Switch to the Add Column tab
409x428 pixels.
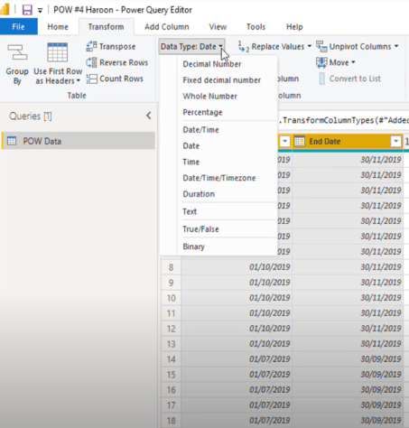click(167, 27)
